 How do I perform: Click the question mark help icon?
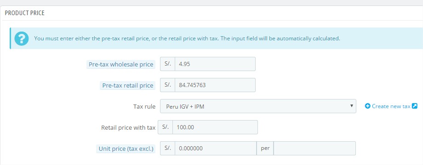[22, 38]
